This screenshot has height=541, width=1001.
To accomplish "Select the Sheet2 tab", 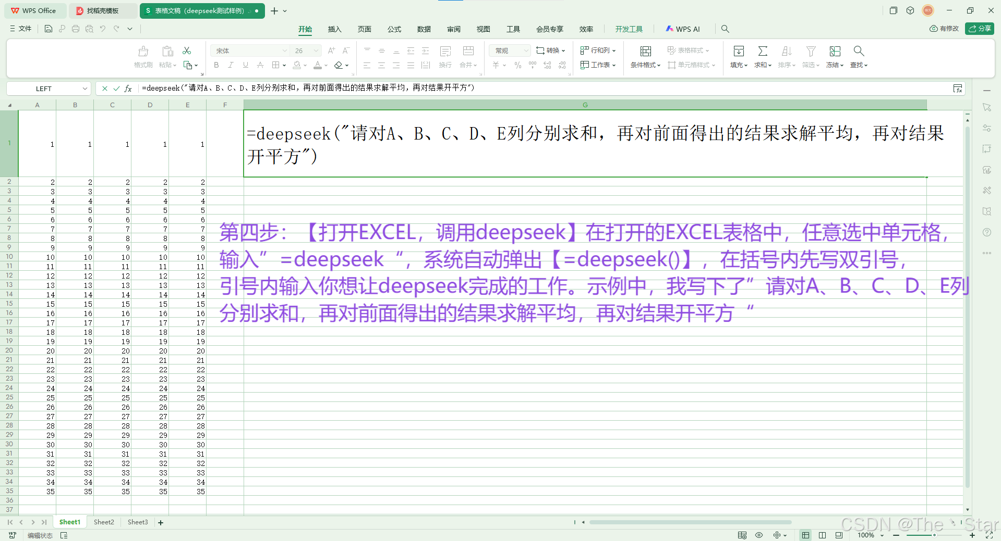I will click(x=104, y=522).
